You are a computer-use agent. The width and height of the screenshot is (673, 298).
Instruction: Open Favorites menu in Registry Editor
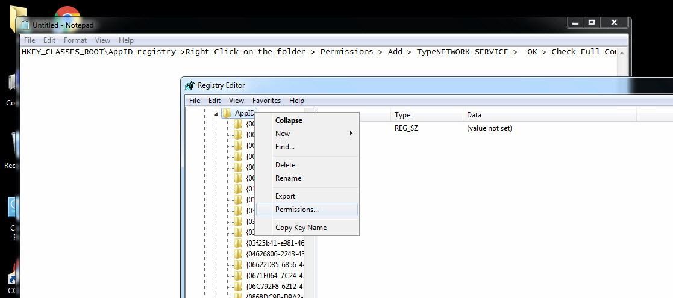pyautogui.click(x=266, y=101)
